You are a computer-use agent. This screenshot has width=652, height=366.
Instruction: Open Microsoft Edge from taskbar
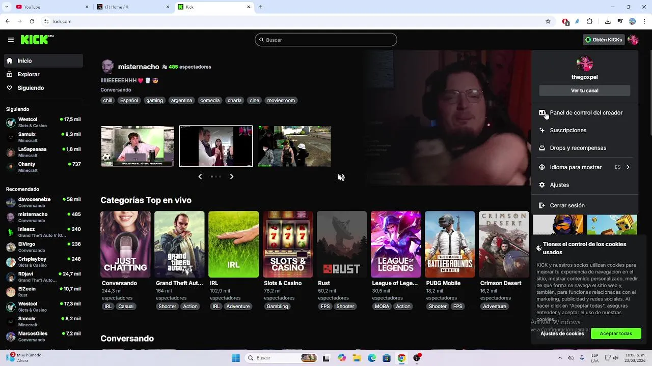pos(372,358)
